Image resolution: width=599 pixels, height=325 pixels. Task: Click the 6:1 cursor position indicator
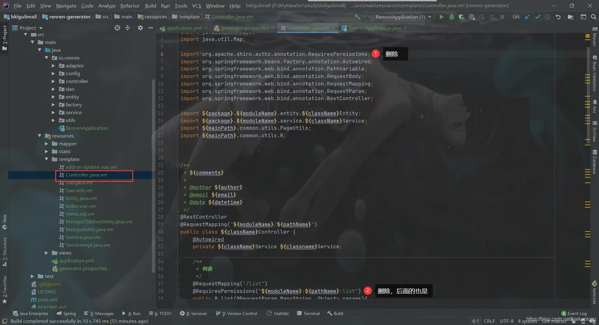click(475, 321)
